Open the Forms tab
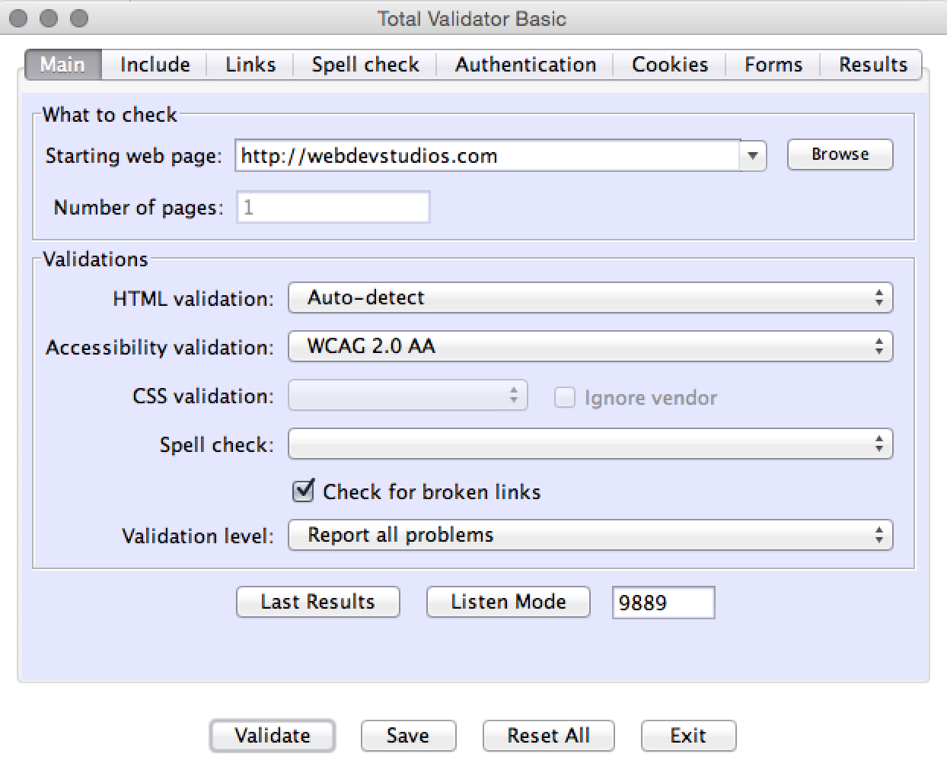 click(x=773, y=65)
